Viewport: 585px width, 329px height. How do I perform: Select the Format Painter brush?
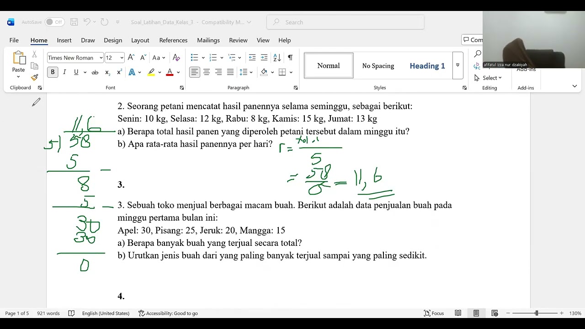point(34,77)
